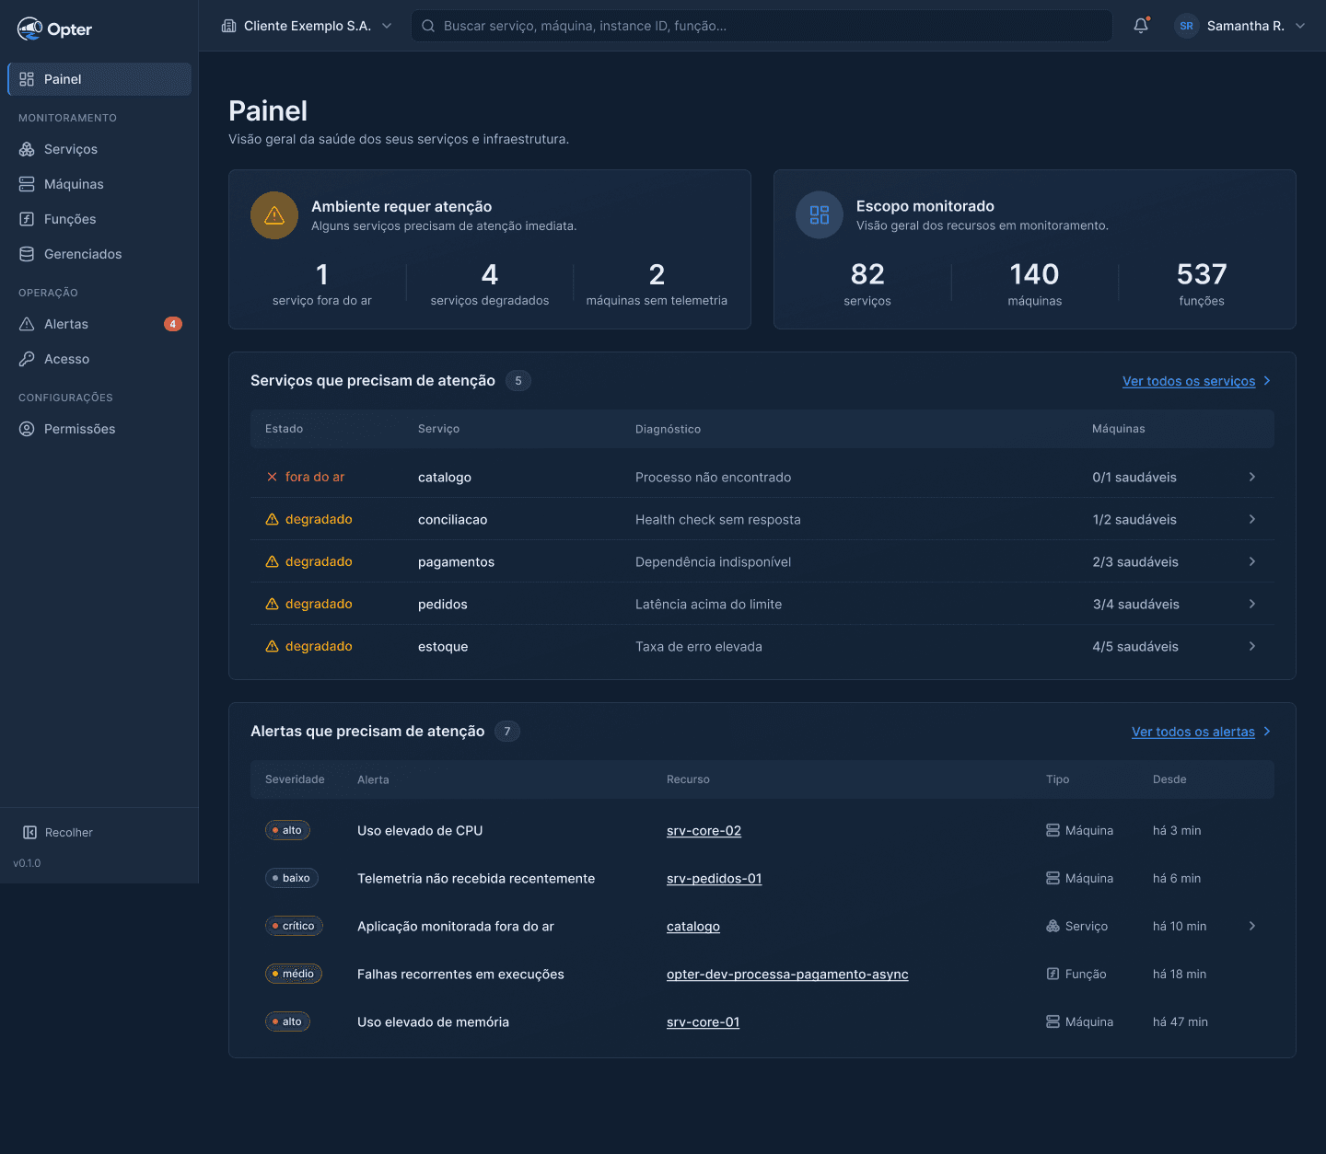This screenshot has width=1326, height=1154.
Task: Click the 'Health check sem resposta' diagnosis
Action: (x=718, y=519)
